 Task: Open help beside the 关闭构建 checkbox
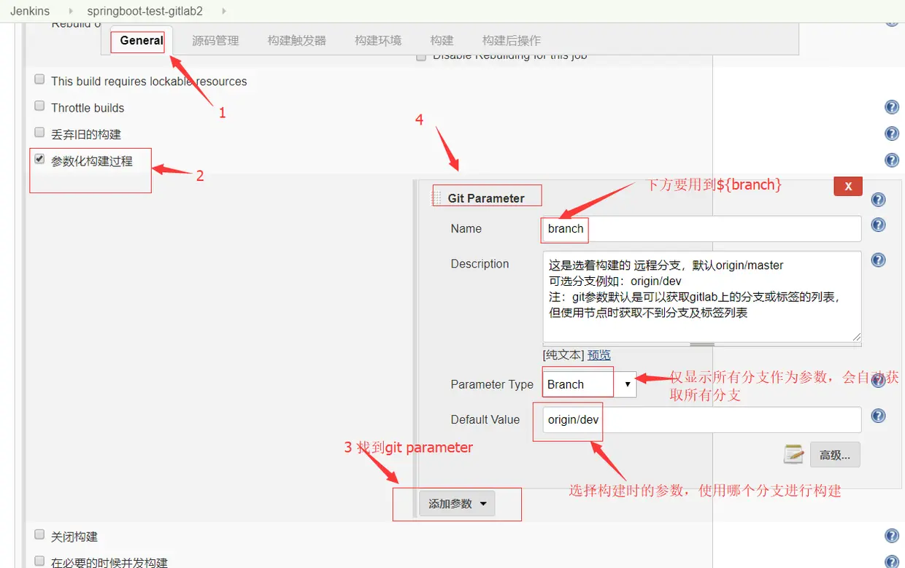click(891, 535)
